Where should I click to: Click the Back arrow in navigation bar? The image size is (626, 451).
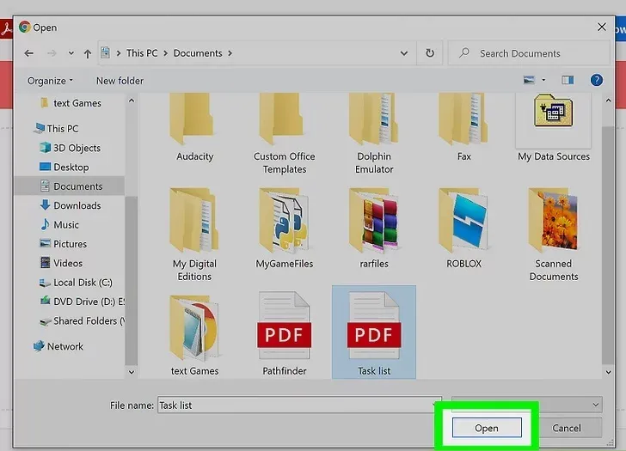point(28,53)
